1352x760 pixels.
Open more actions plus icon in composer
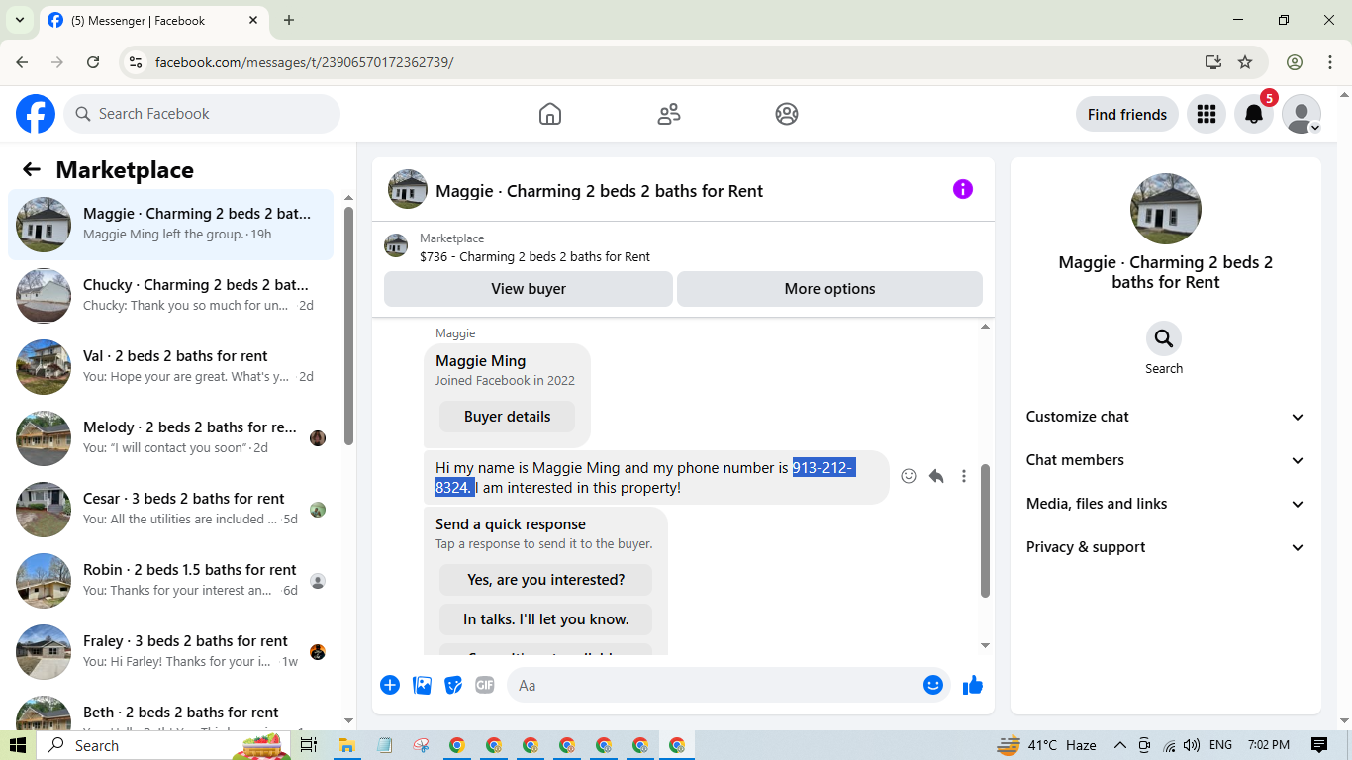[390, 685]
